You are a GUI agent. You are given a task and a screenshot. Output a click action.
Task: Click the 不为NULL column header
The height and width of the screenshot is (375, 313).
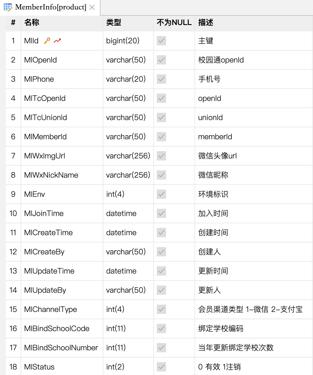pos(174,22)
